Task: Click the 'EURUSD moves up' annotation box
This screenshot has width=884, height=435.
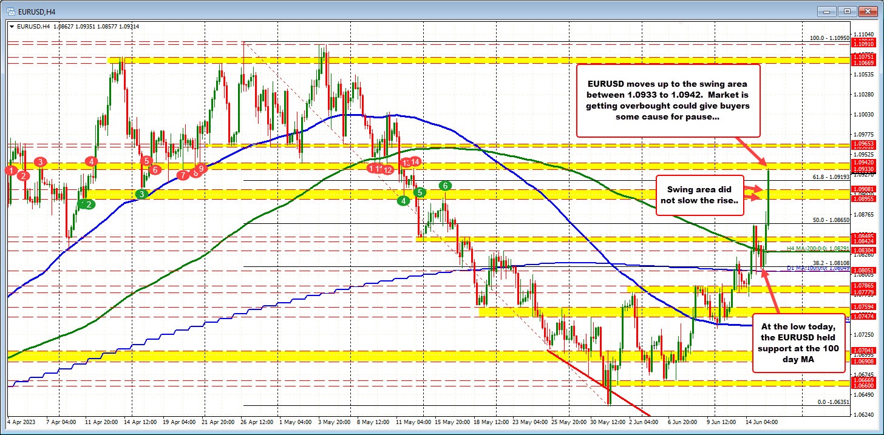Action: [x=668, y=100]
